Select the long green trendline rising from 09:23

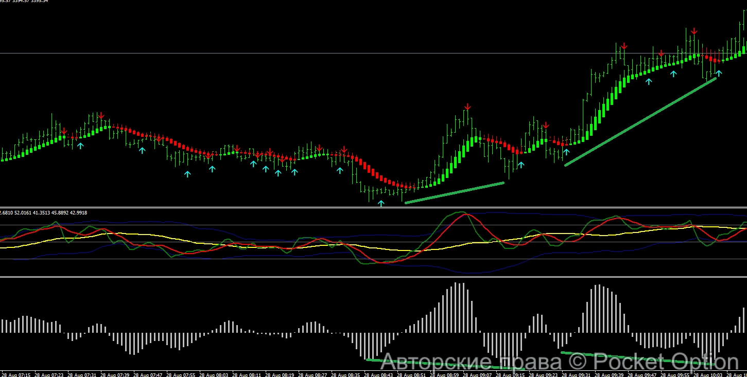(640, 121)
